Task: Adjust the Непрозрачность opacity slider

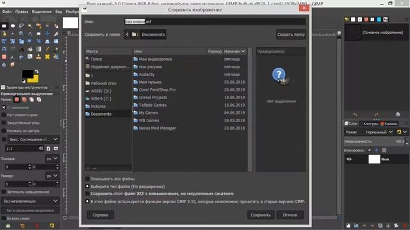Action: click(x=374, y=141)
